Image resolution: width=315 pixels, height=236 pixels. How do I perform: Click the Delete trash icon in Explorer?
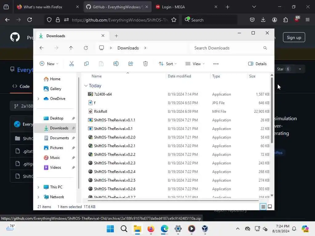(146, 64)
